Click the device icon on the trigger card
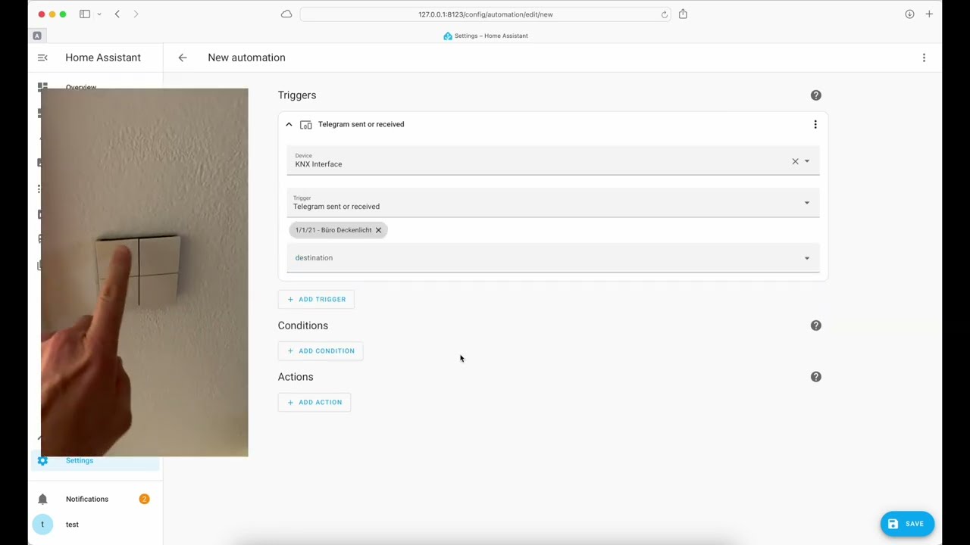The image size is (970, 545). (x=305, y=124)
